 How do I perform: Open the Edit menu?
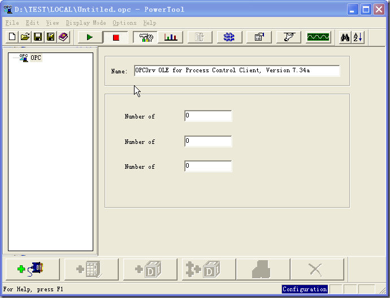point(32,23)
